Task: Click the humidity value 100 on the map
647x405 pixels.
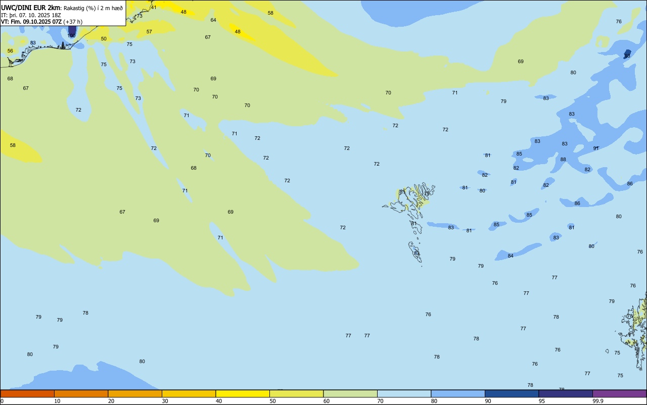Action: [72, 36]
